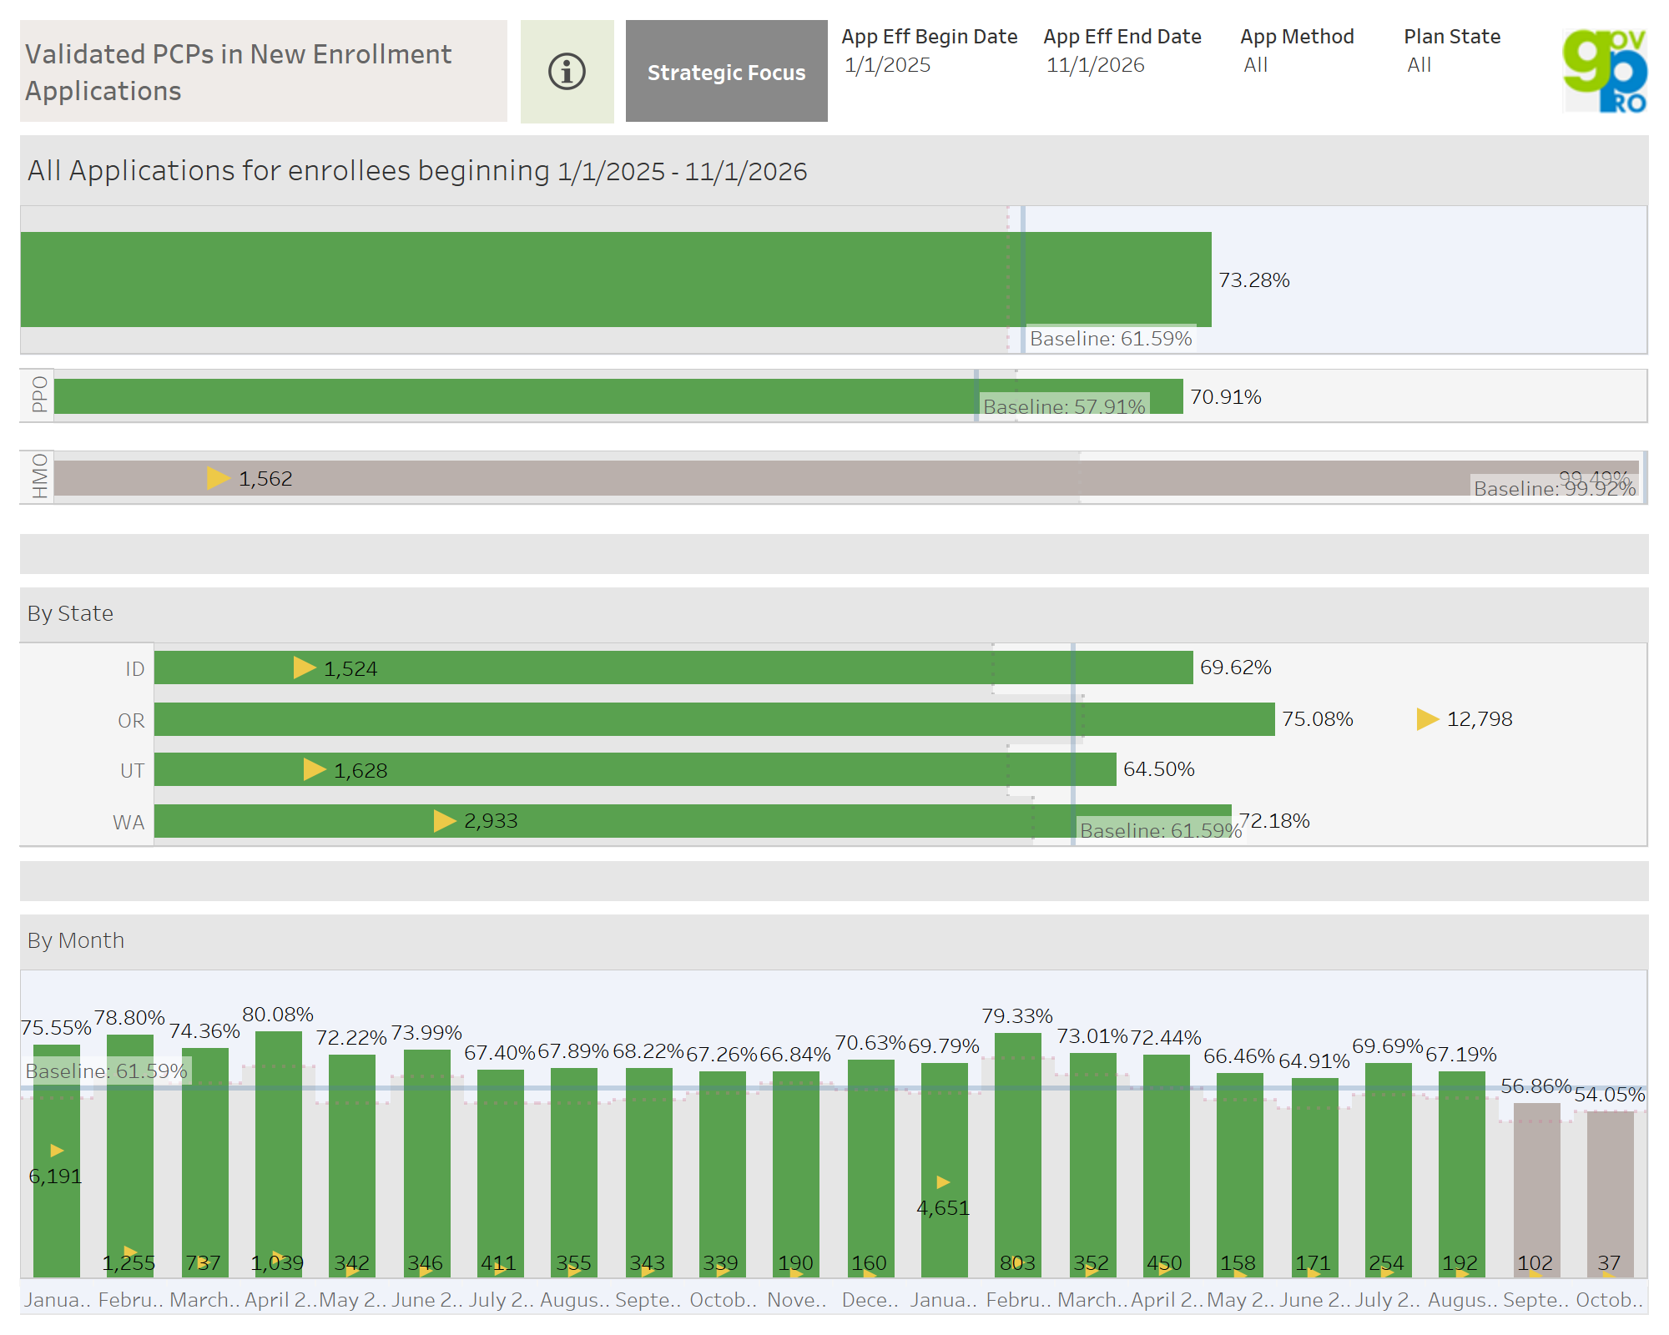Select the 64.50% value label
The image size is (1669, 1335).
(1159, 769)
